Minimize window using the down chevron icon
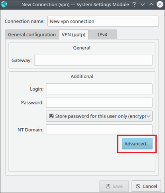Image resolution: width=165 pixels, height=193 pixels. coord(143,5)
